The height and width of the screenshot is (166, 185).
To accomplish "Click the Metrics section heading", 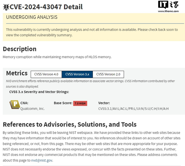I will pos(17,73).
